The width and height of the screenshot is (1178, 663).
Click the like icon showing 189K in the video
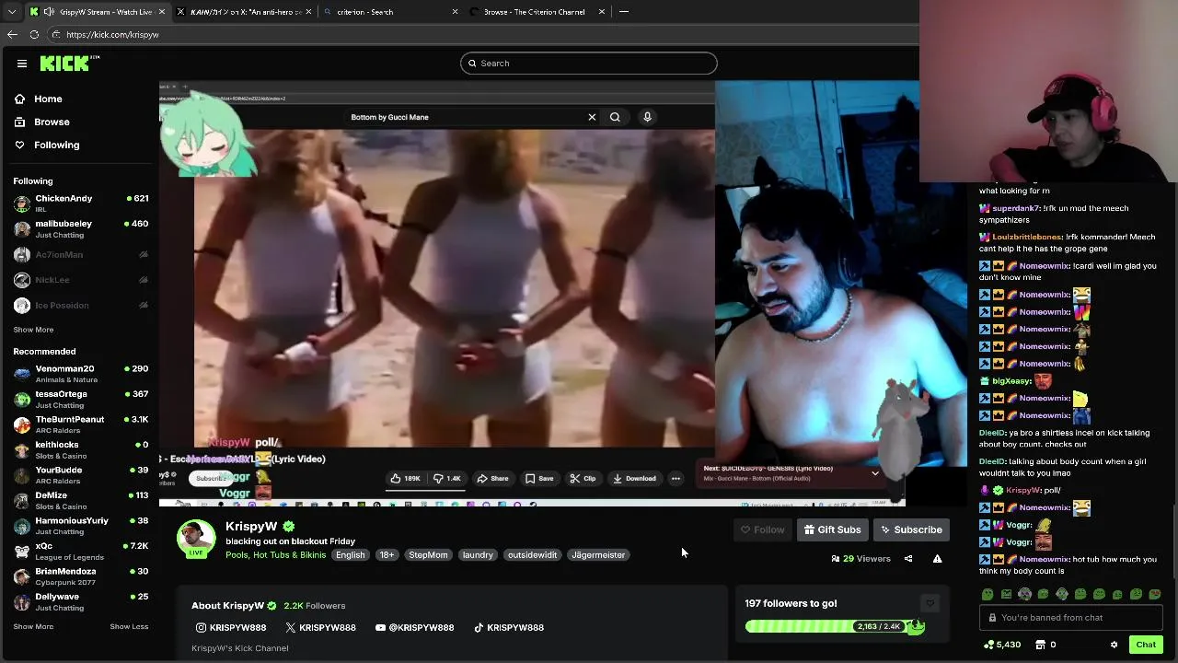(395, 479)
